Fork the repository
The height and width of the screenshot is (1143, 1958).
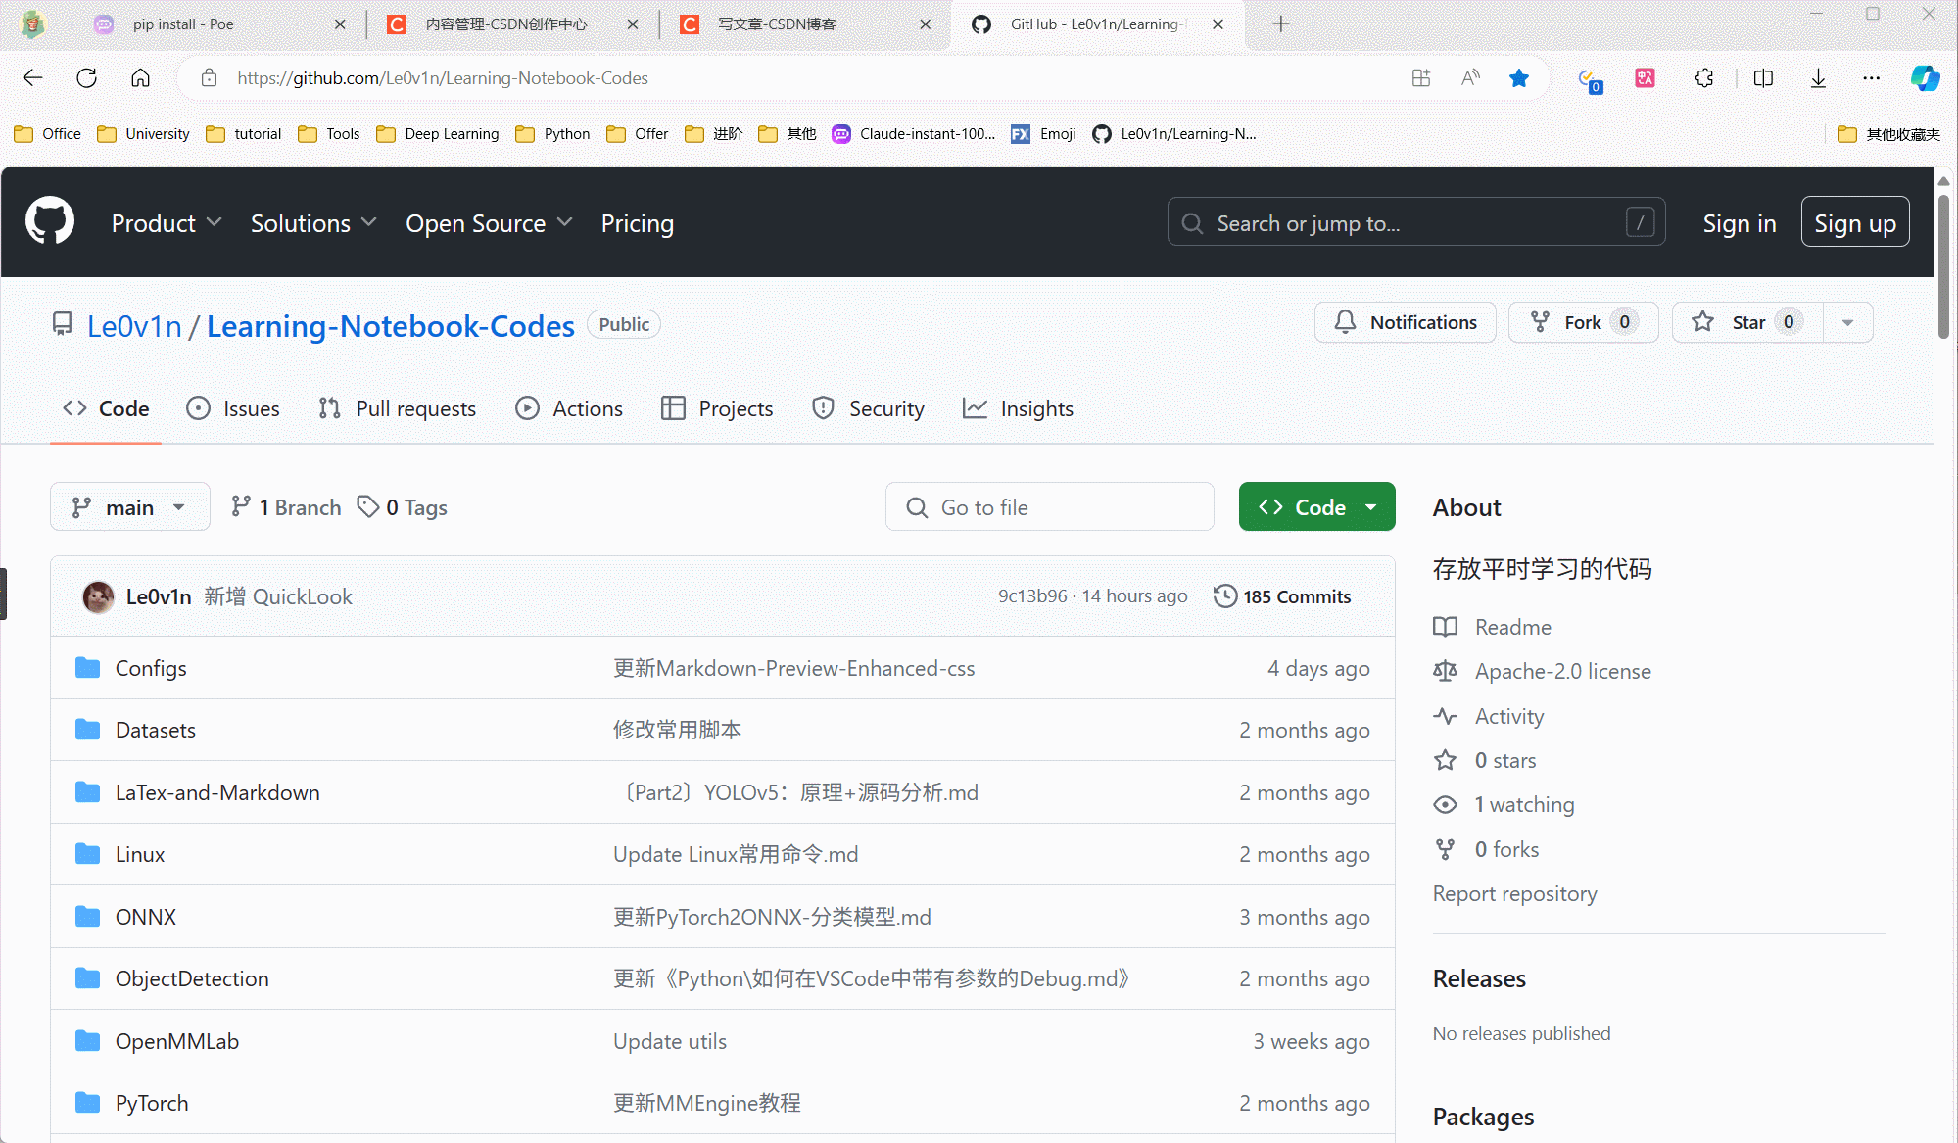point(1584,322)
